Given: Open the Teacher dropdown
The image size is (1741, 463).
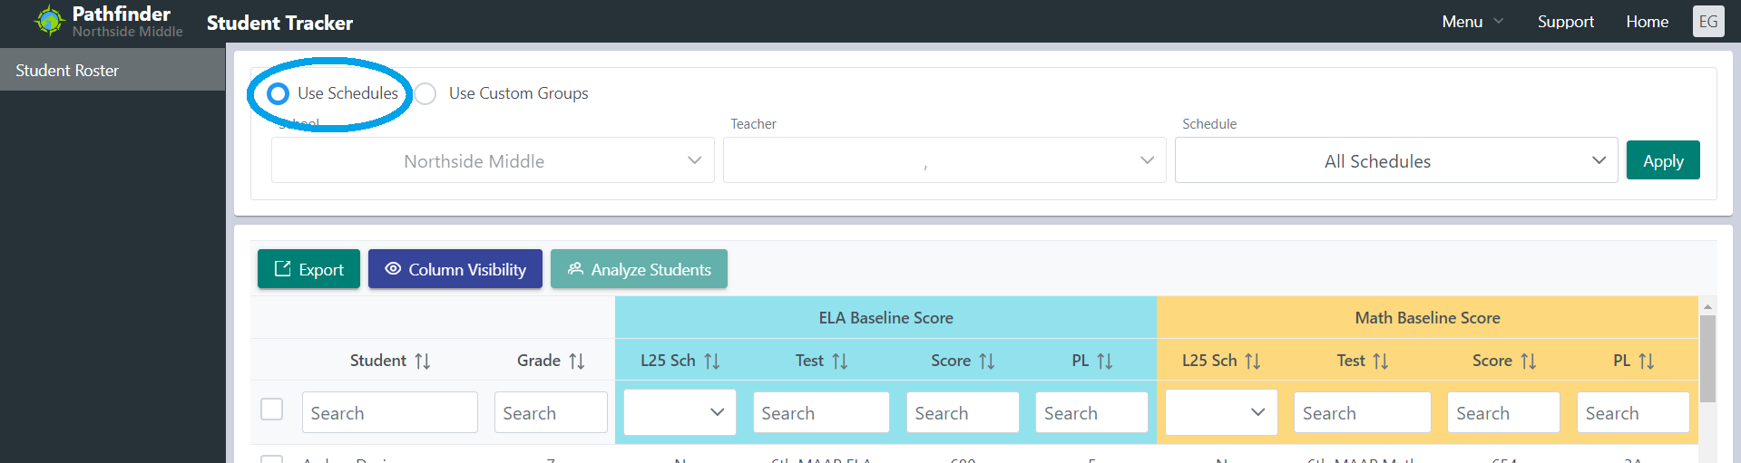Looking at the screenshot, I should tap(944, 160).
